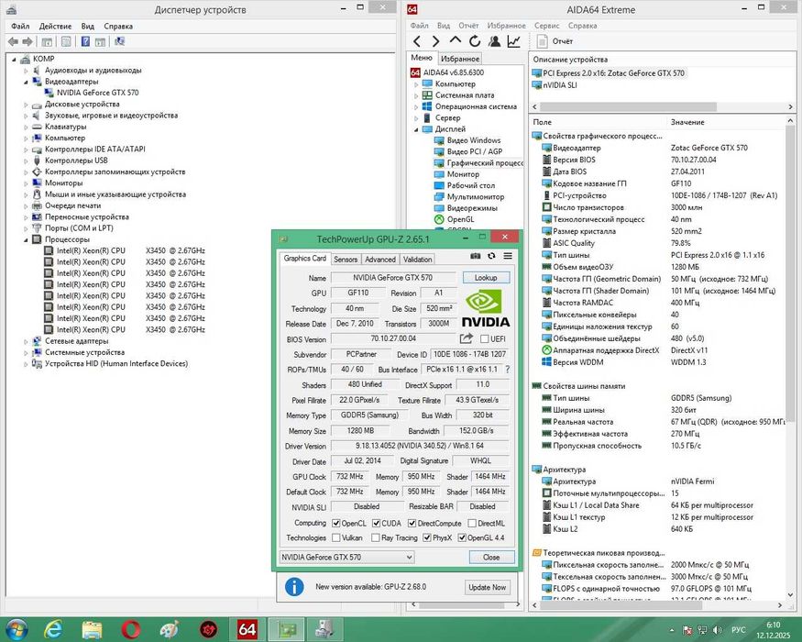
Task: Open the Сервис menu in AIDA64
Action: tap(546, 26)
